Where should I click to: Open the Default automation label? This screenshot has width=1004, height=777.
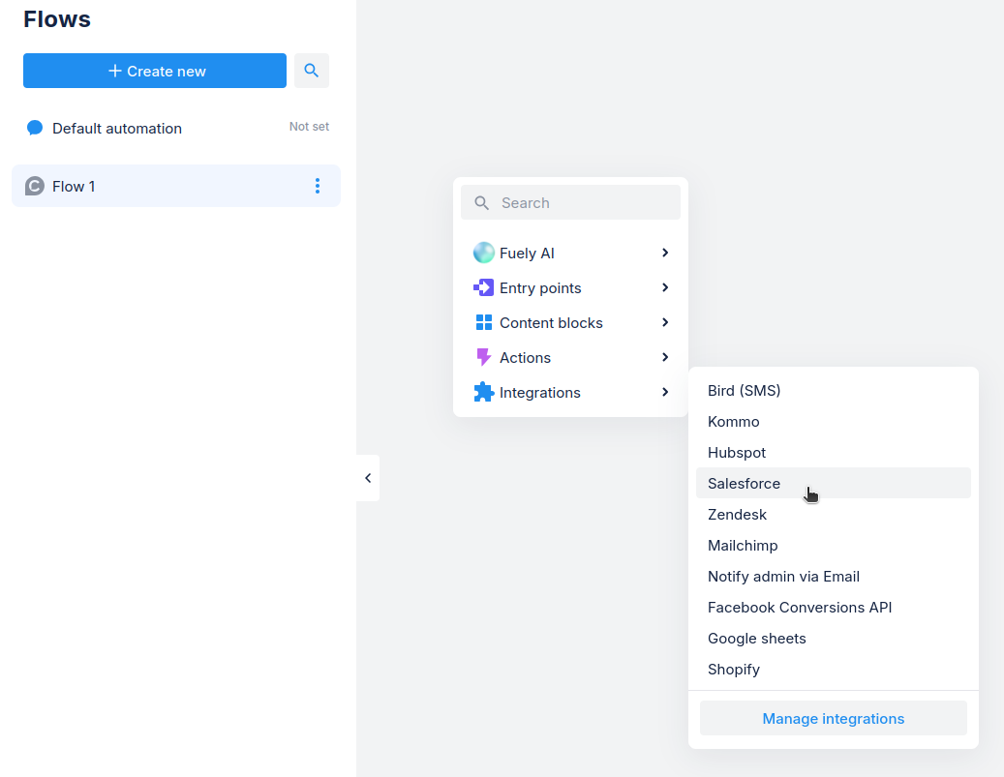[117, 128]
